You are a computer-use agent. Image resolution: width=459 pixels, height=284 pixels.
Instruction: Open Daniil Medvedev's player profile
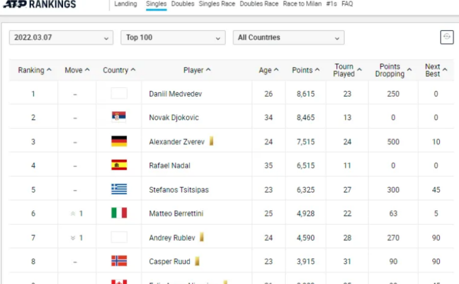click(x=175, y=94)
